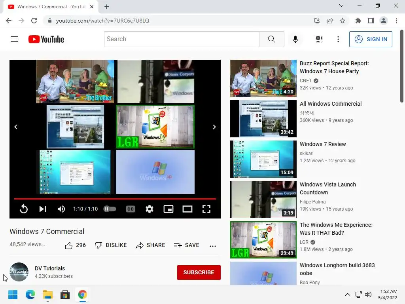Open The Windows Me Experience video
Screen dimensions: 405x304
click(336, 229)
